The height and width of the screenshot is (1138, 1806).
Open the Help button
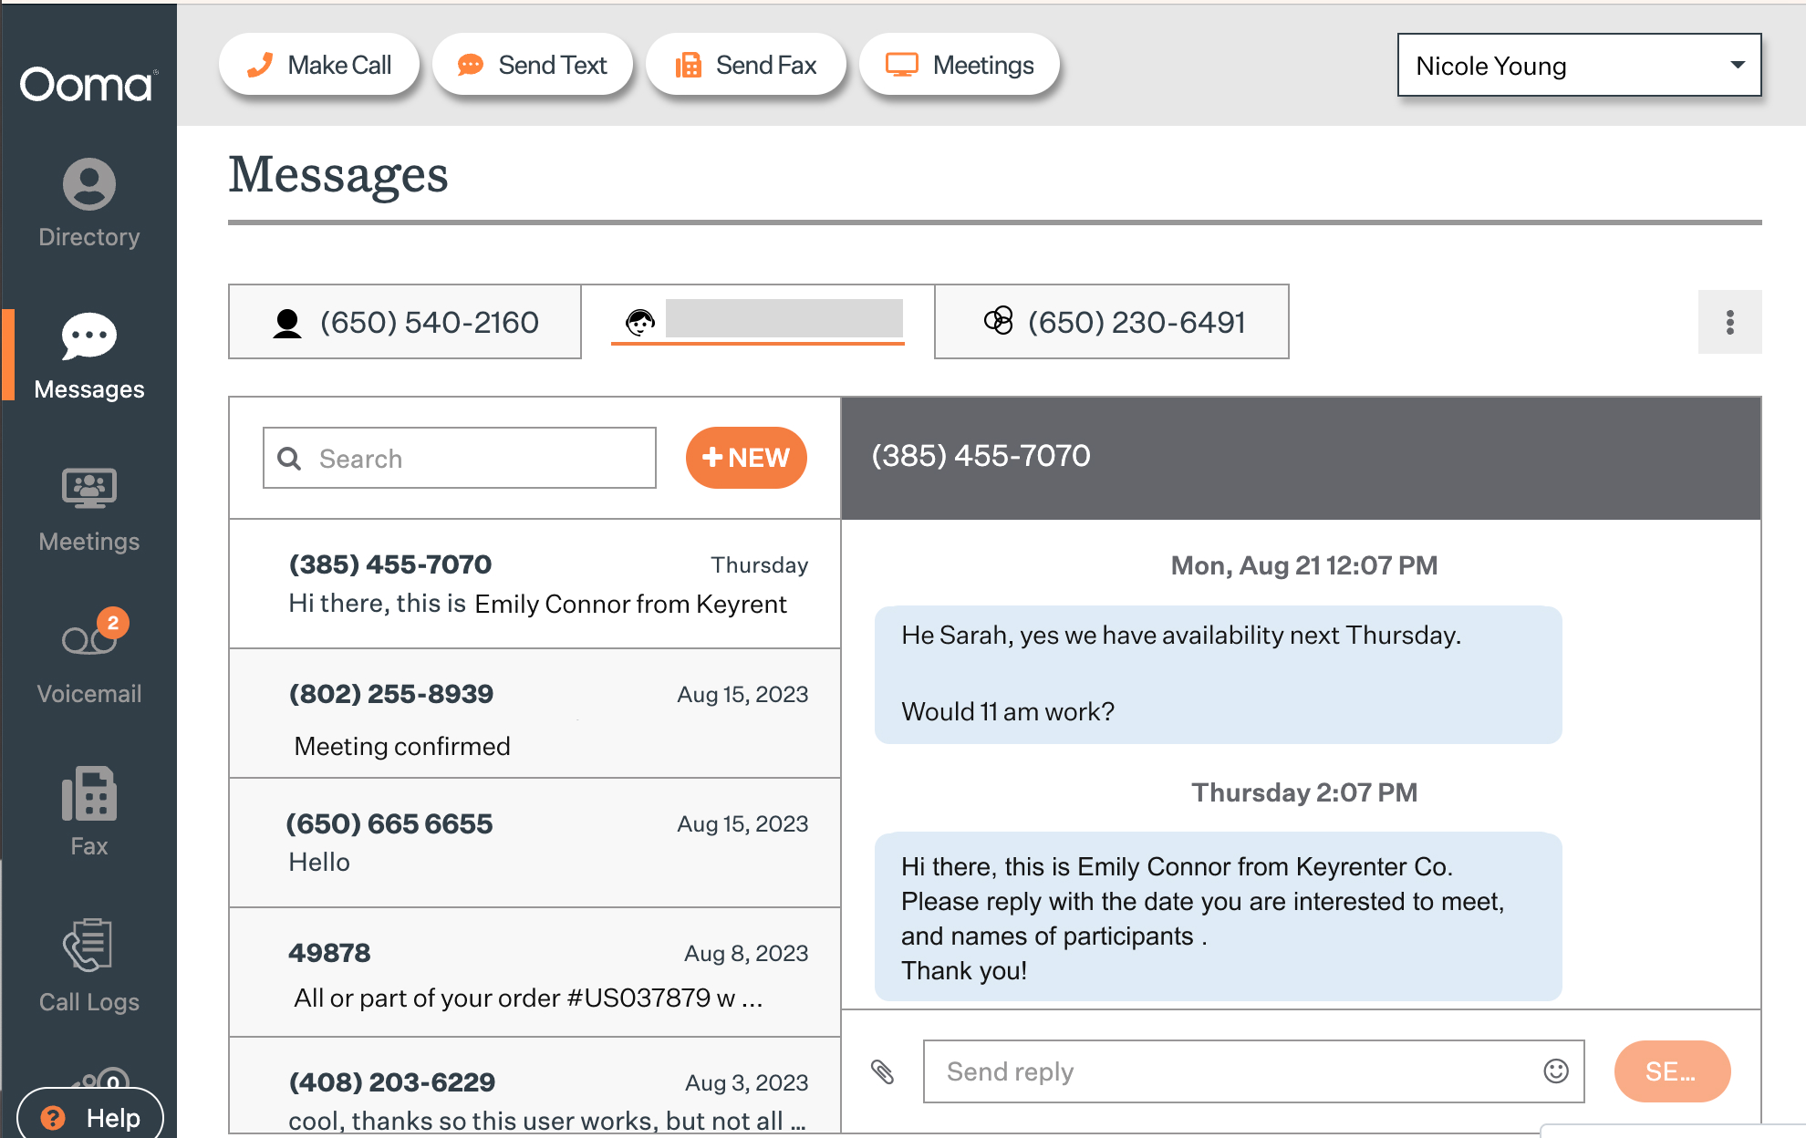coord(90,1117)
